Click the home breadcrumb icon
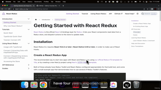Image resolution: width=161 pixels, height=90 pixels. (x=36, y=19)
